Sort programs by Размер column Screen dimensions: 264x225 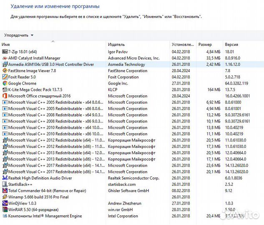coord(205,45)
